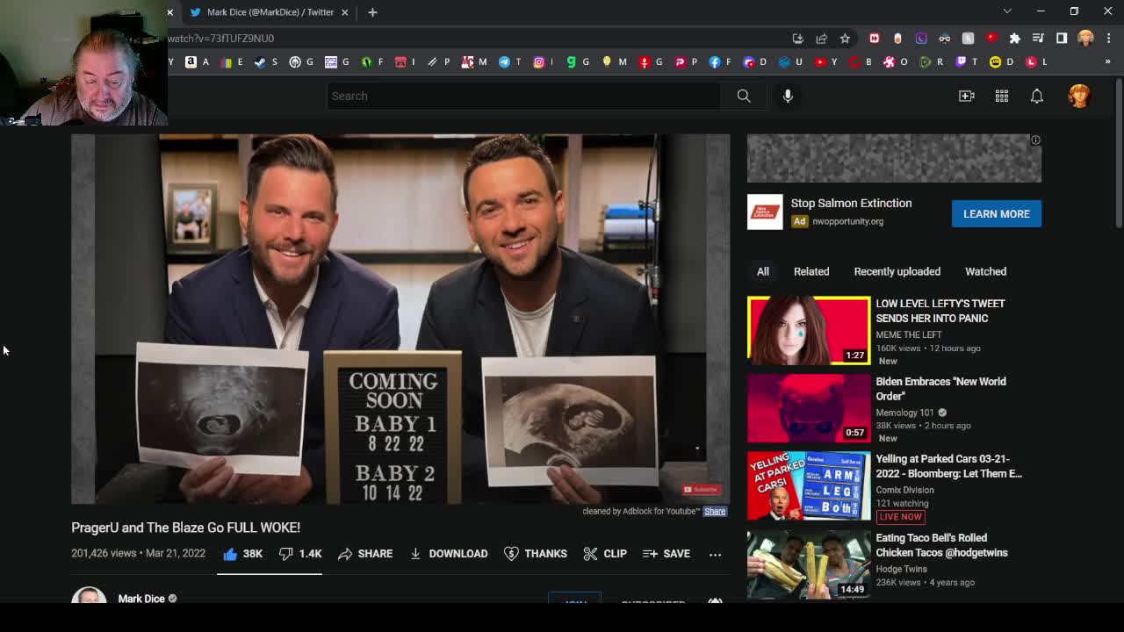Click the YouTube search magnifier button

pyautogui.click(x=744, y=96)
